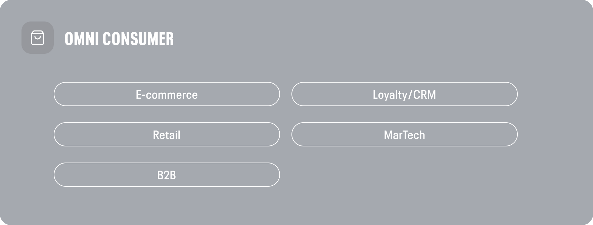Open the B2B topic
593x225 pixels.
(x=167, y=175)
